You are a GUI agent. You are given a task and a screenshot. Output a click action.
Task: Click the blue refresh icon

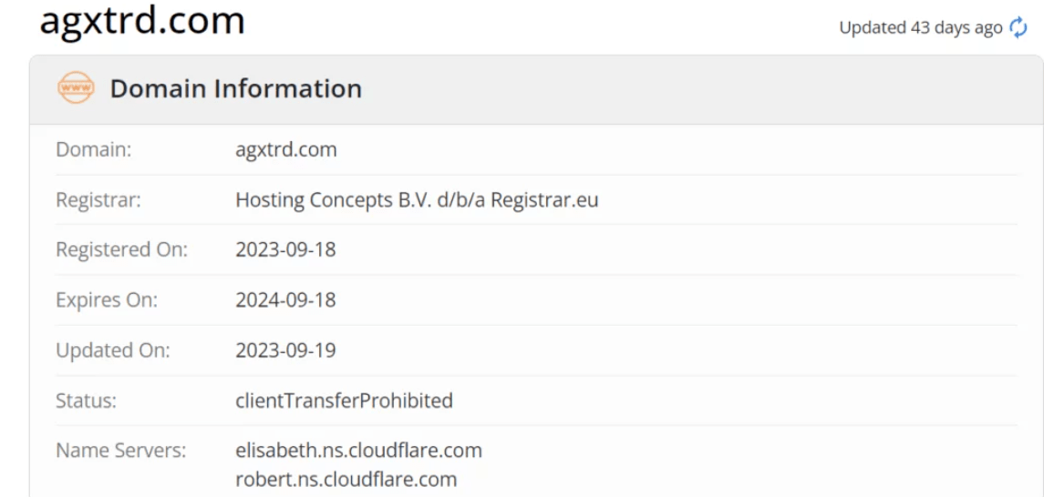pyautogui.click(x=1018, y=28)
